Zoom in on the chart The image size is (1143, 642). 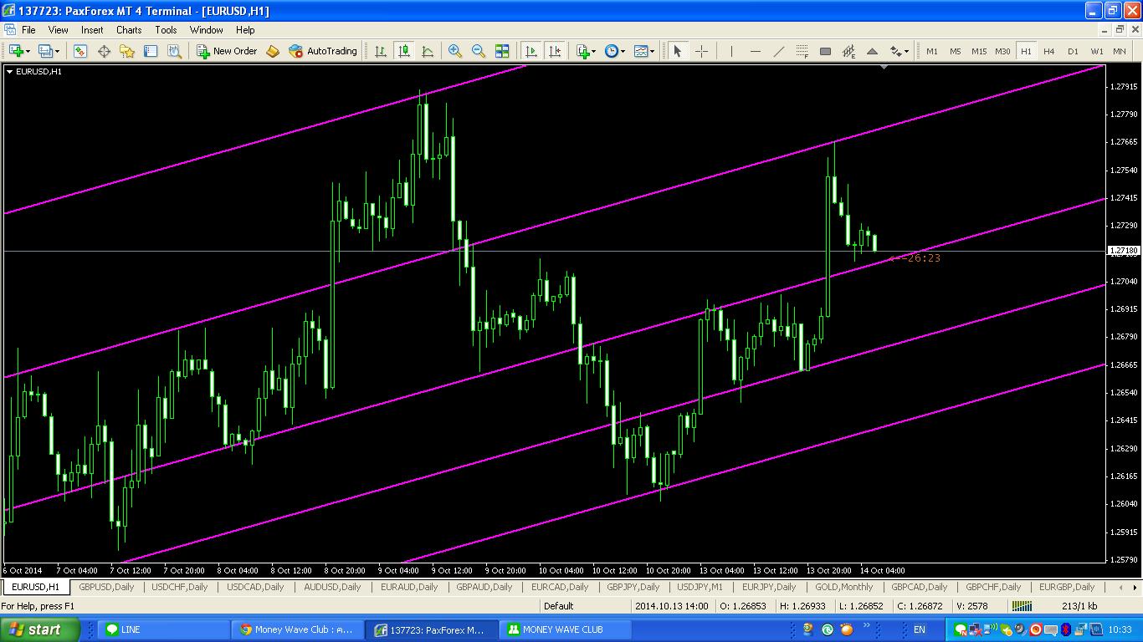[455, 51]
